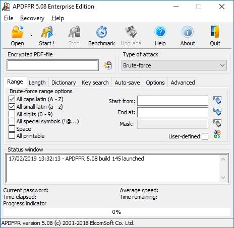Image resolution: width=234 pixels, height=228 pixels.
Task: Click the Average speed label
Action: (139, 190)
